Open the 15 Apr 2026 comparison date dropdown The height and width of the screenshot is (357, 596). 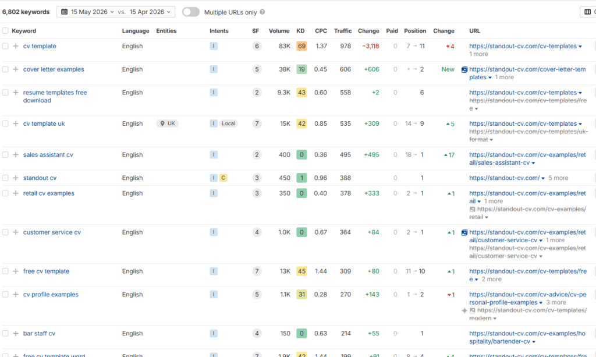click(150, 12)
